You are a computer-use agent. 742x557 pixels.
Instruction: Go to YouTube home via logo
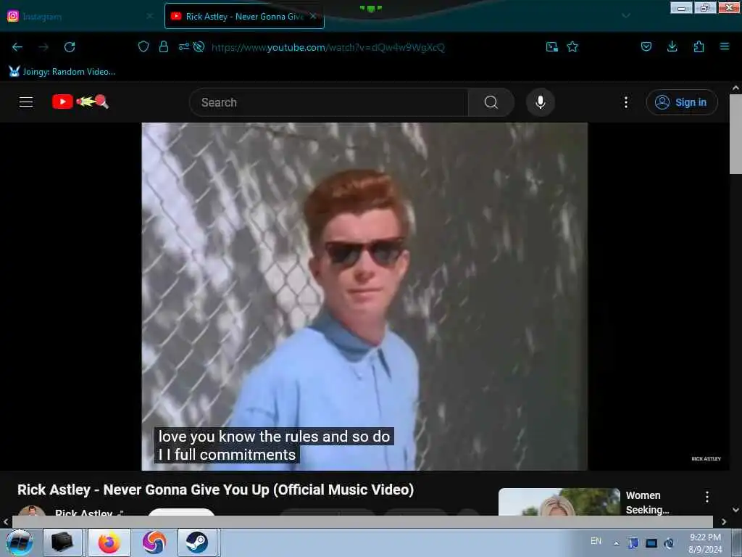[80, 102]
